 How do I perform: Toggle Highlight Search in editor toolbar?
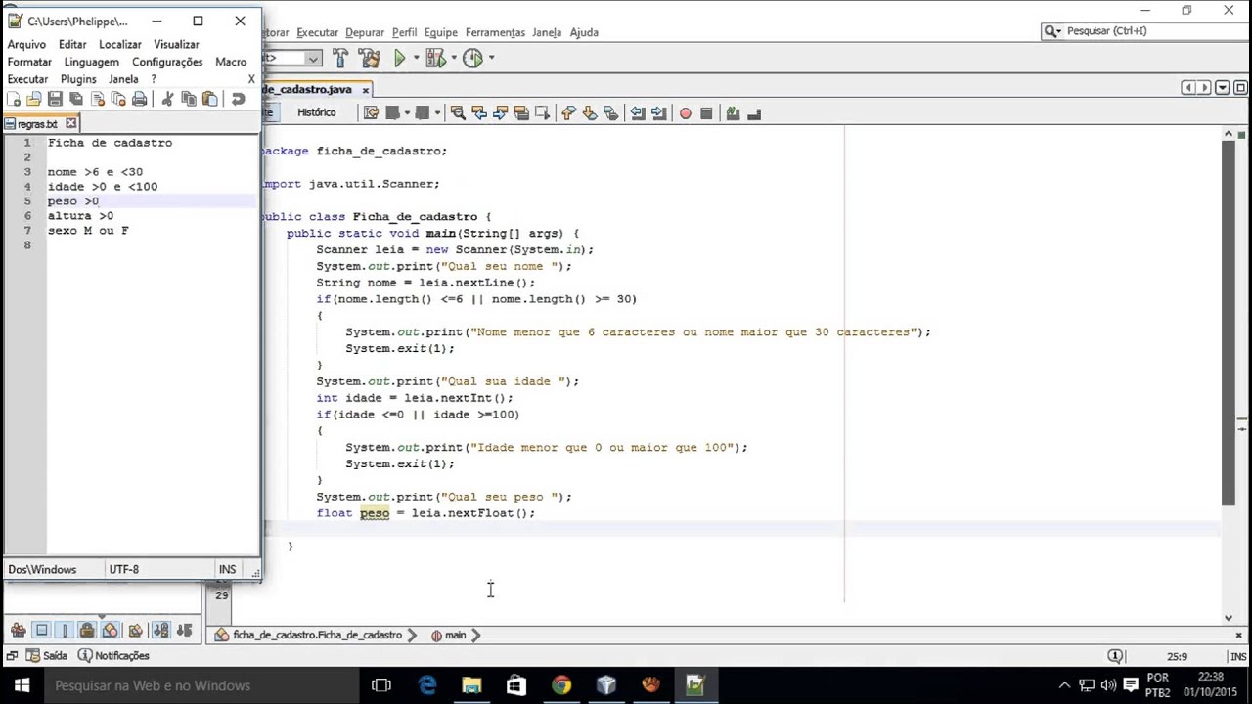pyautogui.click(x=521, y=113)
